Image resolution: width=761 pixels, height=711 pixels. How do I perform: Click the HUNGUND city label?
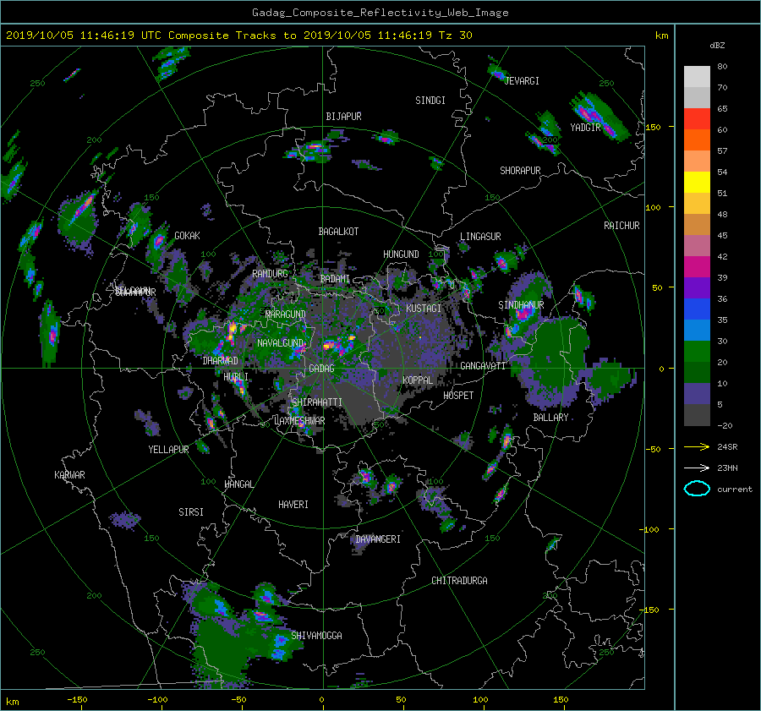[x=401, y=254]
